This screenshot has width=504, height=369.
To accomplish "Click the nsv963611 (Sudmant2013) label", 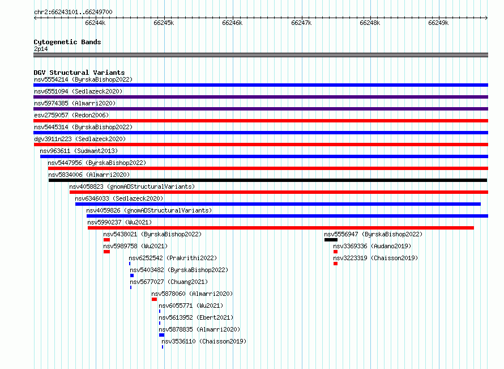I will pyautogui.click(x=79, y=151).
